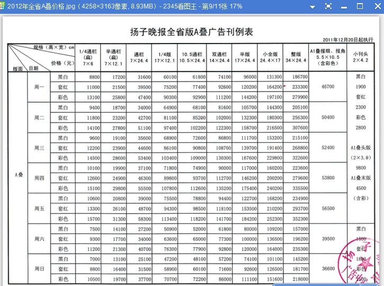Click the 53800 price for 周四 报眼
The height and width of the screenshot is (286, 384).
click(x=328, y=178)
